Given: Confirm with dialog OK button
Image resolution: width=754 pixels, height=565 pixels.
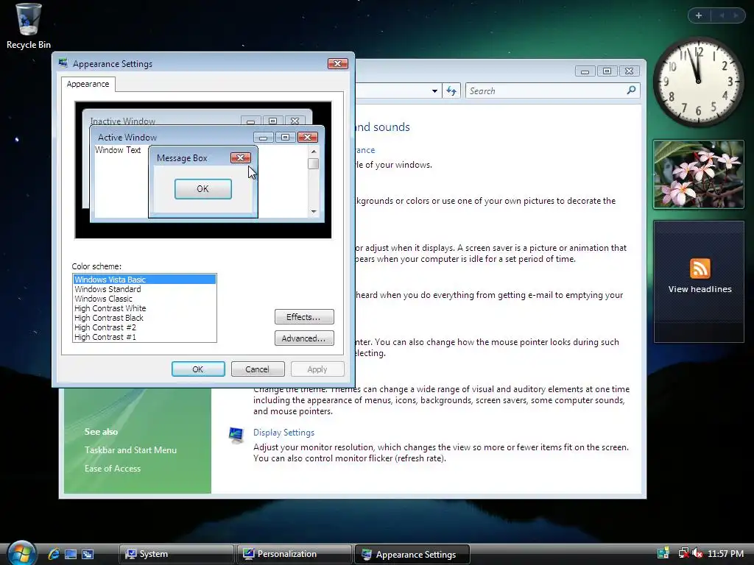Looking at the screenshot, I should point(198,369).
